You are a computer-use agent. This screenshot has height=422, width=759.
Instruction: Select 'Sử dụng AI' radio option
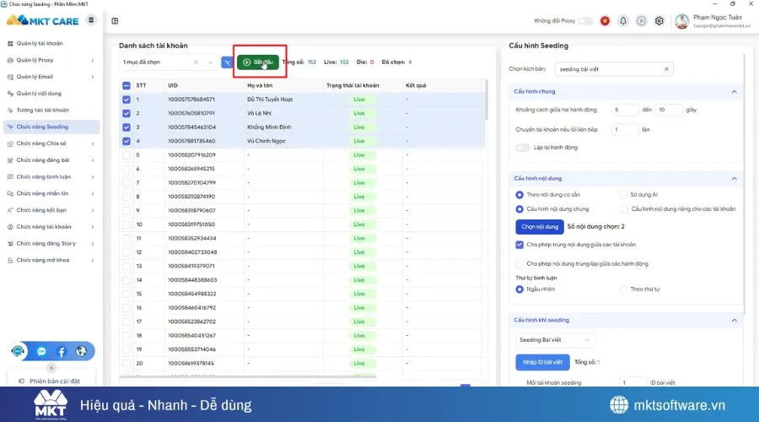[623, 195]
